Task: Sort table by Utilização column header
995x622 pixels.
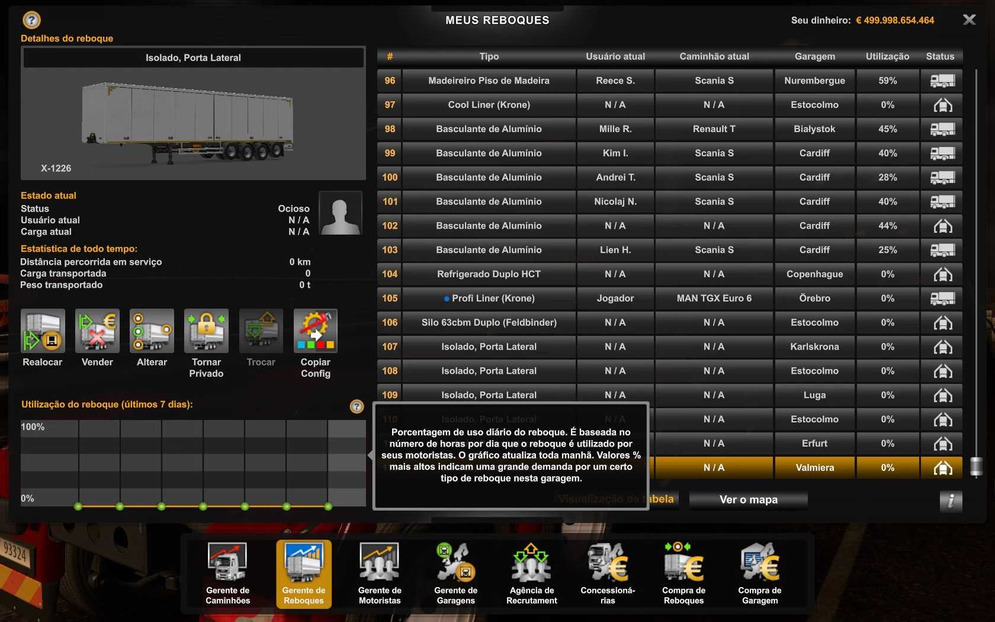Action: (887, 56)
